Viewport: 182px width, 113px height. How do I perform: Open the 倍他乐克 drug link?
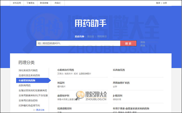coord(117,99)
